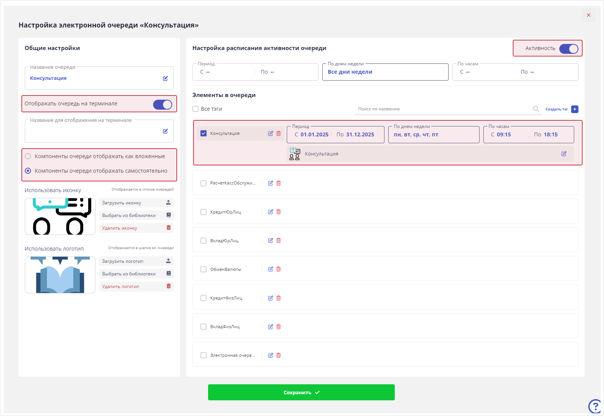Click Выбрать из библиотеки for logo

[x=136, y=274]
